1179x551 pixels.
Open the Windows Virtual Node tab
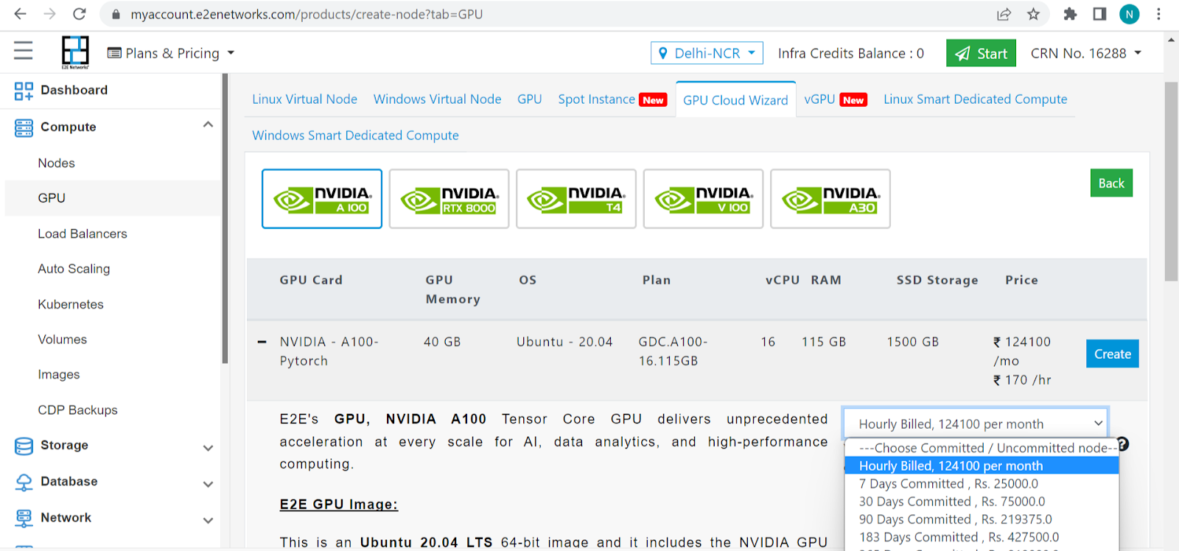(437, 99)
